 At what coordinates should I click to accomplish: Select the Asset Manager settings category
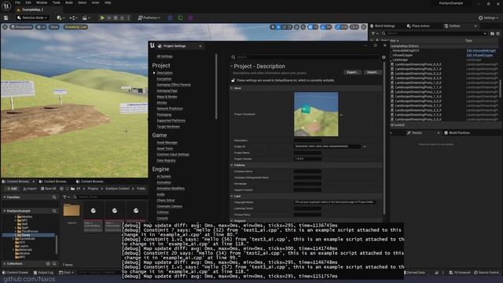(167, 142)
